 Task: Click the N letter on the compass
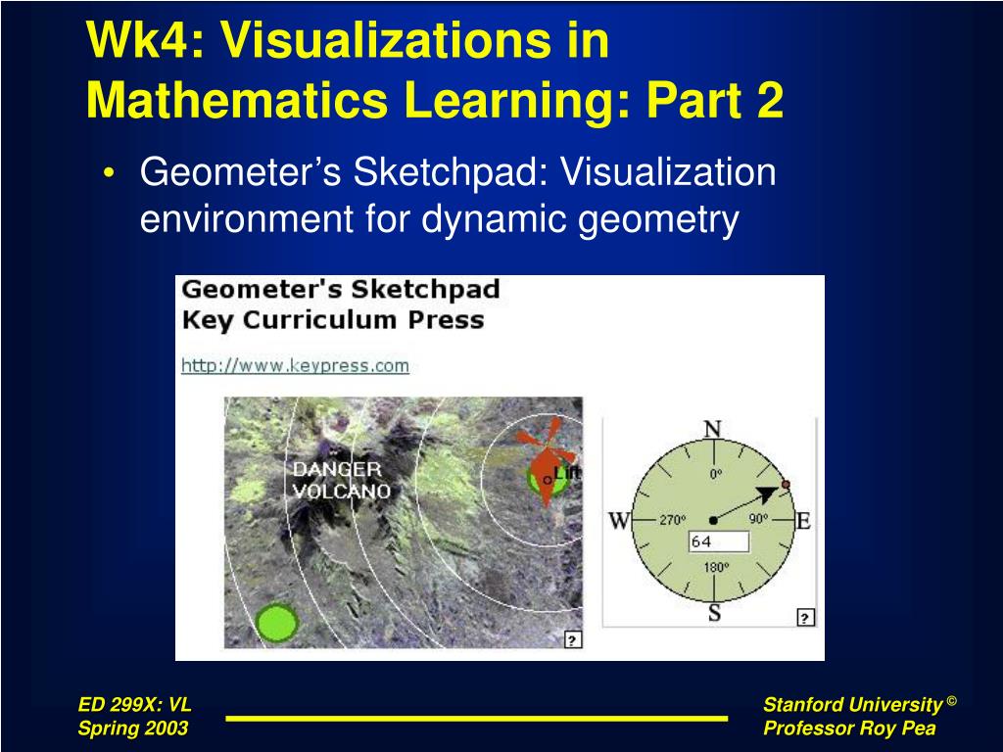pyautogui.click(x=713, y=429)
